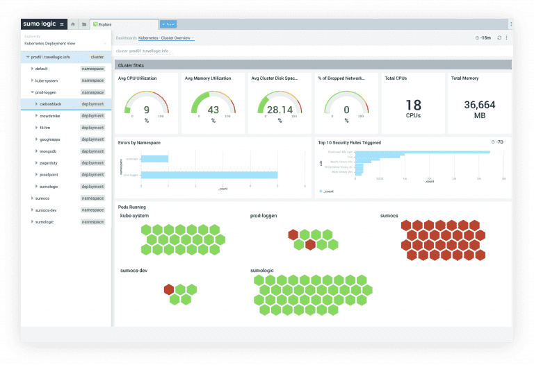Image resolution: width=534 pixels, height=365 pixels.
Task: Open the -15m time range selector
Action: [x=482, y=37]
